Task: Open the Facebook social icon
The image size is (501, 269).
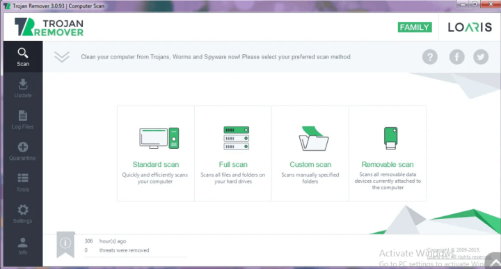Action: point(457,57)
